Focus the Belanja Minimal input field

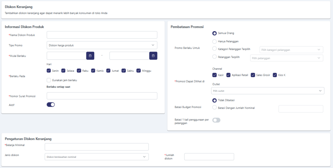click(x=96, y=147)
